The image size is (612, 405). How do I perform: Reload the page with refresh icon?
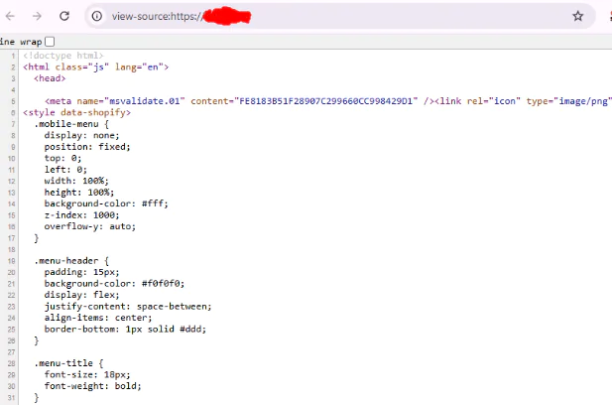pos(64,16)
